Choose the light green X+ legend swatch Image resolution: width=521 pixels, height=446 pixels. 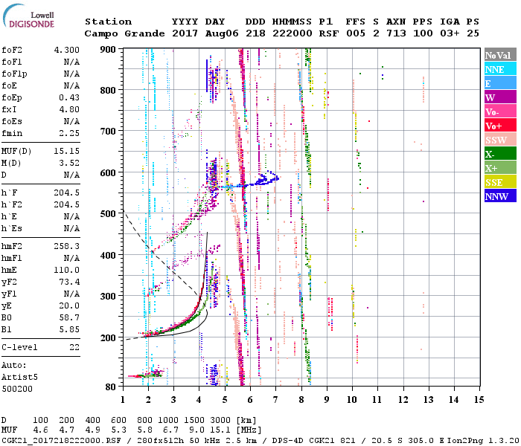pyautogui.click(x=499, y=169)
